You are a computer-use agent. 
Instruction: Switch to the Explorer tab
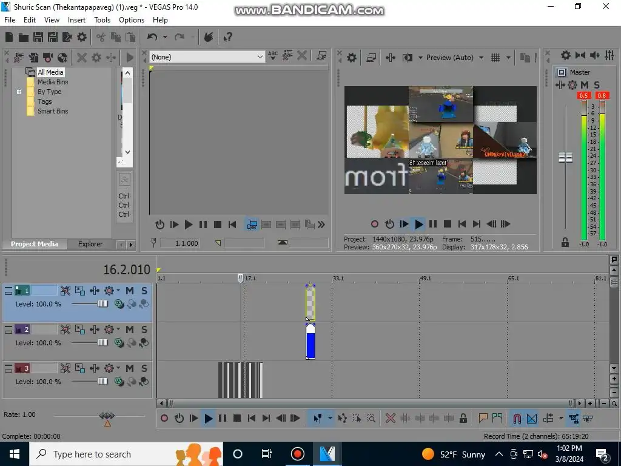click(90, 244)
